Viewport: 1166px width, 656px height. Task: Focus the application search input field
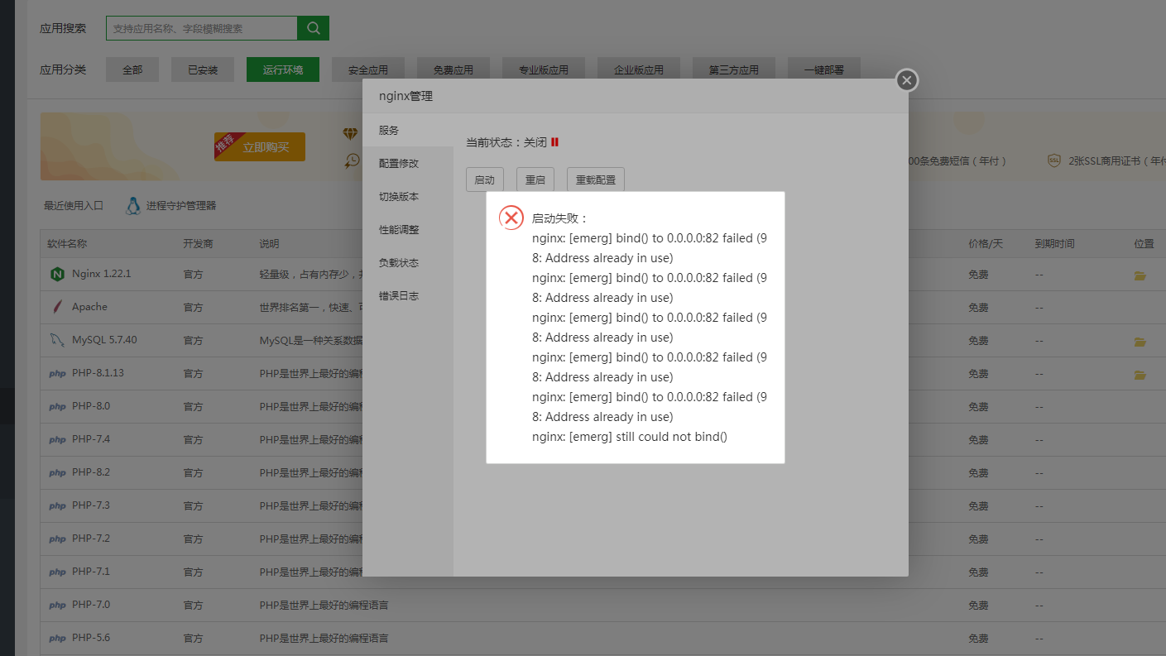click(202, 28)
